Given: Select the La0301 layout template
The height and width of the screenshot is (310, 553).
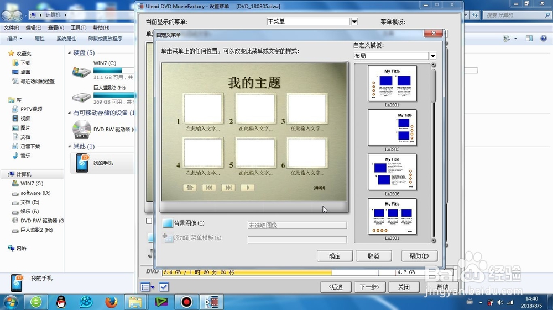Looking at the screenshot, I should (392, 216).
